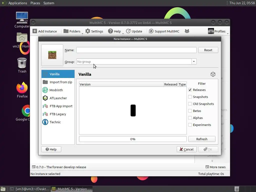Enable the Betas filter checkbox
Screen dimensions: 256x192
(x=190, y=111)
